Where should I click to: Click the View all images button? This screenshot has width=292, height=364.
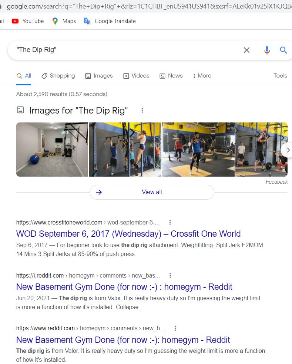click(152, 192)
